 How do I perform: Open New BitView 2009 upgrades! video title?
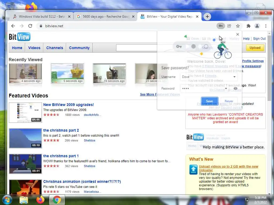coord(68,105)
